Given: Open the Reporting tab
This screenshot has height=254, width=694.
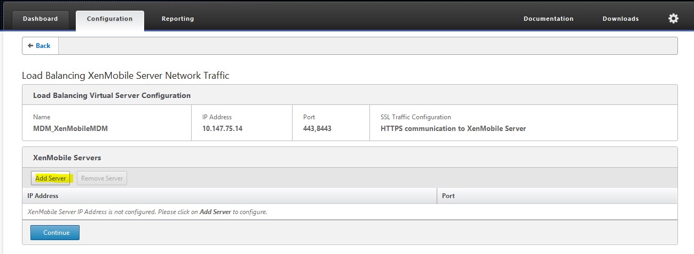Looking at the screenshot, I should point(178,19).
